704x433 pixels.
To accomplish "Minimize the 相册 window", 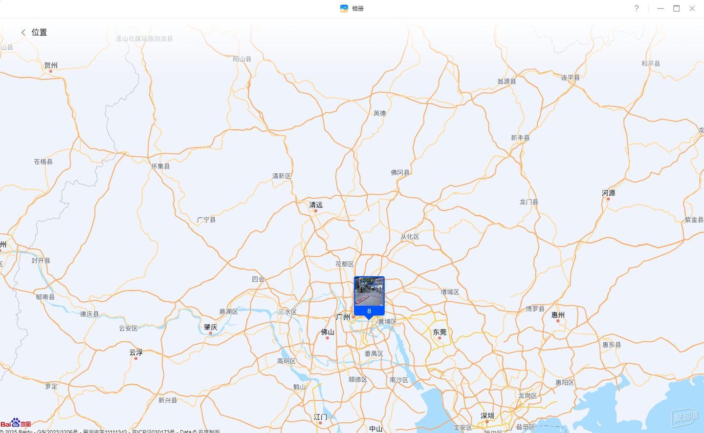I will click(661, 8).
